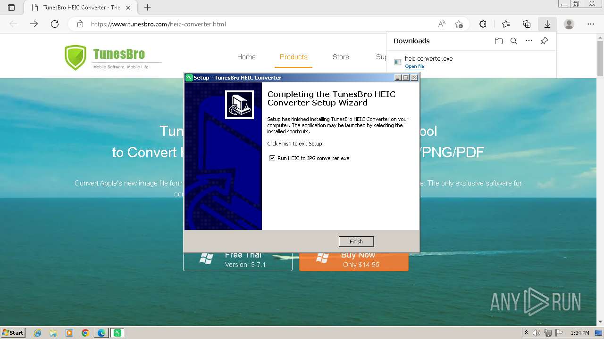Open the browser profile avatar
Image resolution: width=604 pixels, height=339 pixels.
(569, 24)
